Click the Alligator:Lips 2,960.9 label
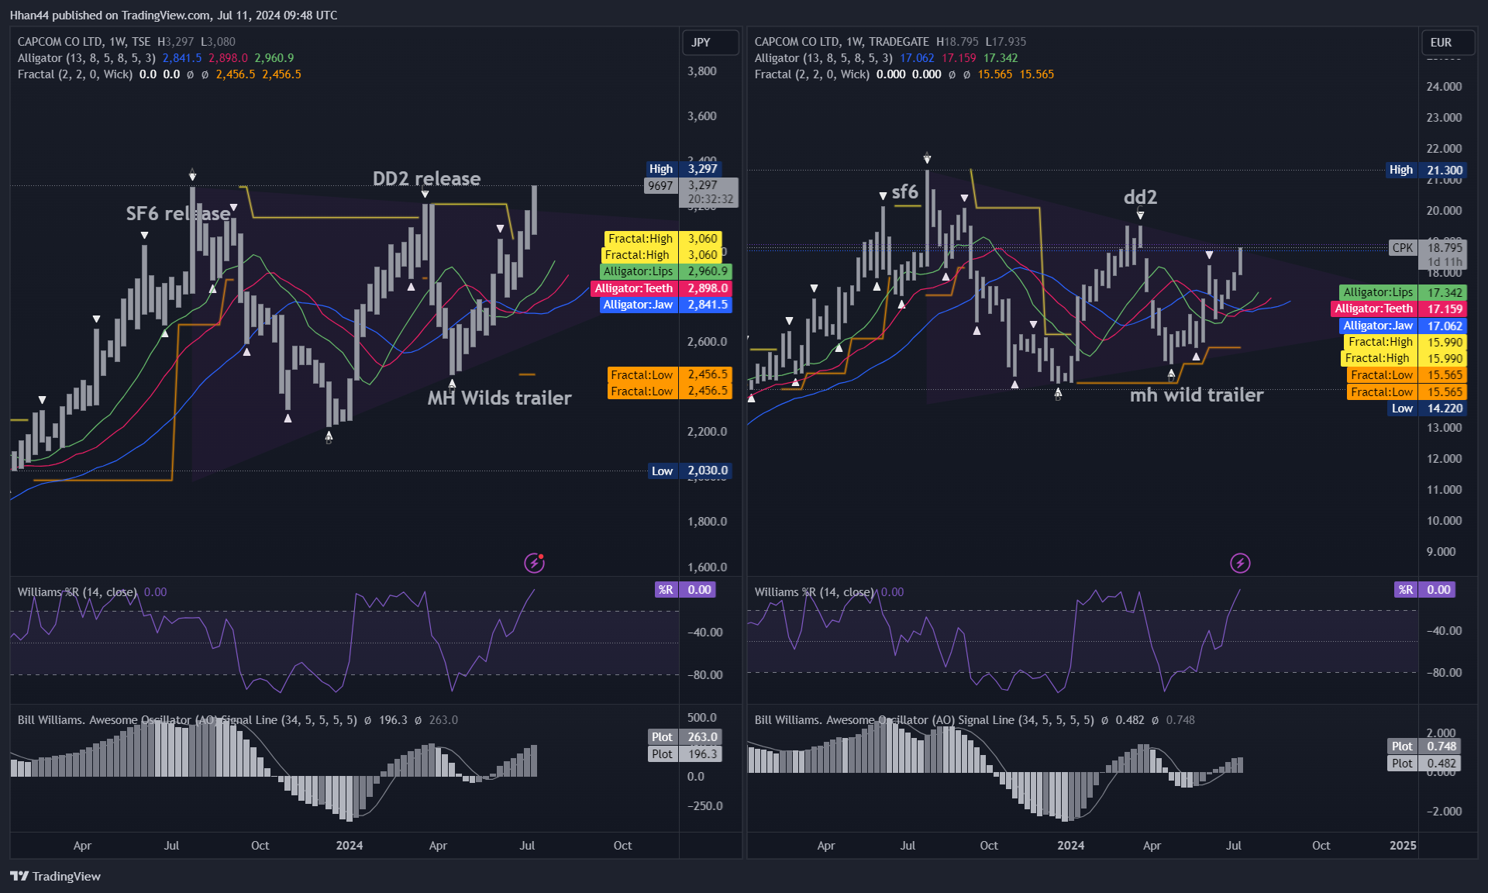 [666, 271]
